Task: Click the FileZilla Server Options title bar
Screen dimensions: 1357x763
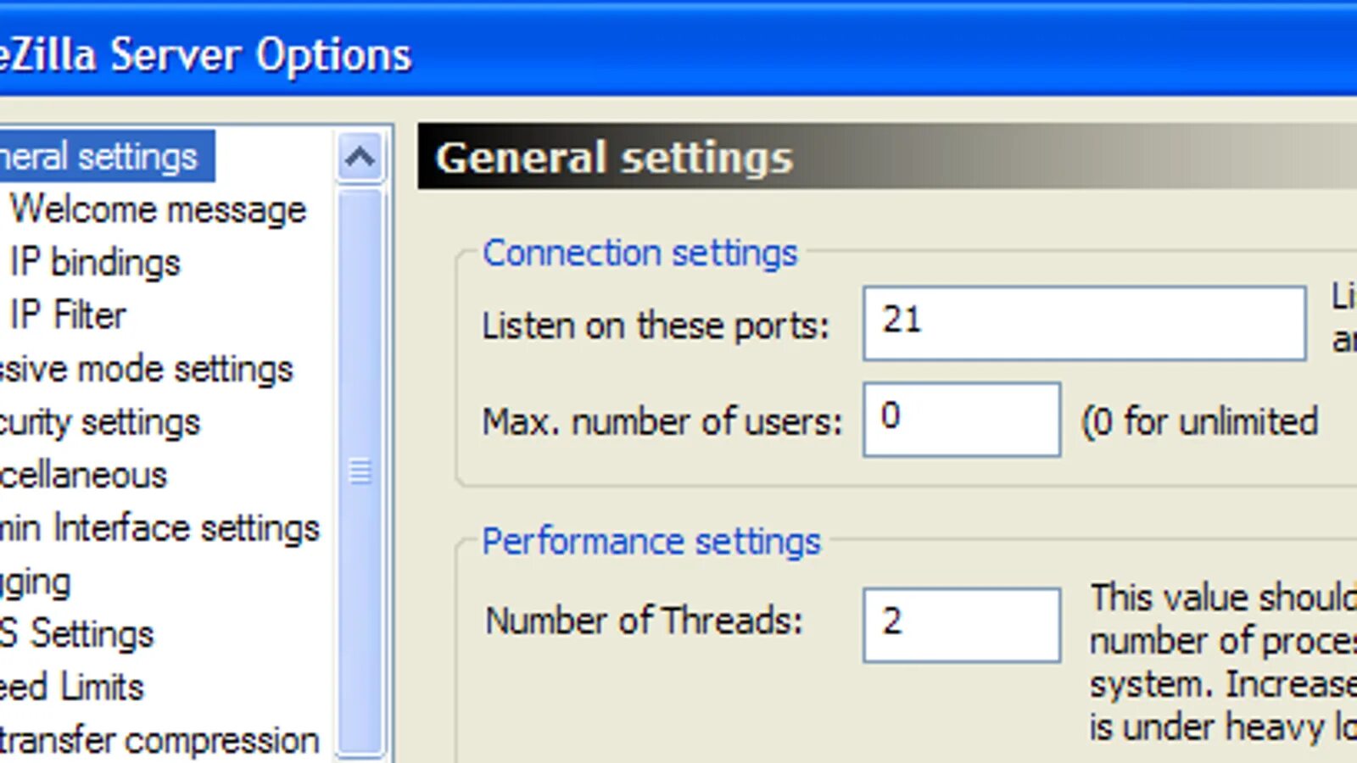Action: (x=678, y=53)
